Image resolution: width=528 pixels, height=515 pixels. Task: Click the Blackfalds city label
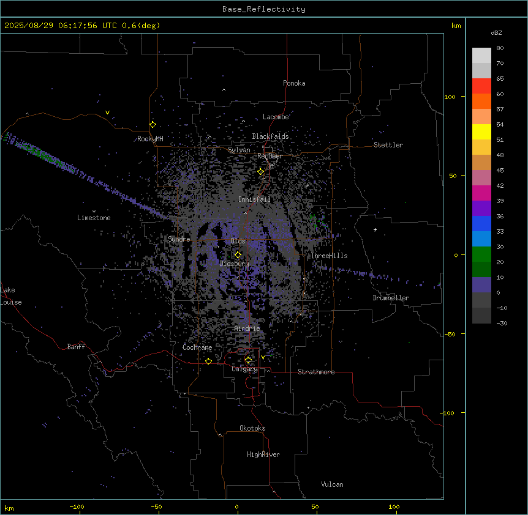[x=270, y=136]
